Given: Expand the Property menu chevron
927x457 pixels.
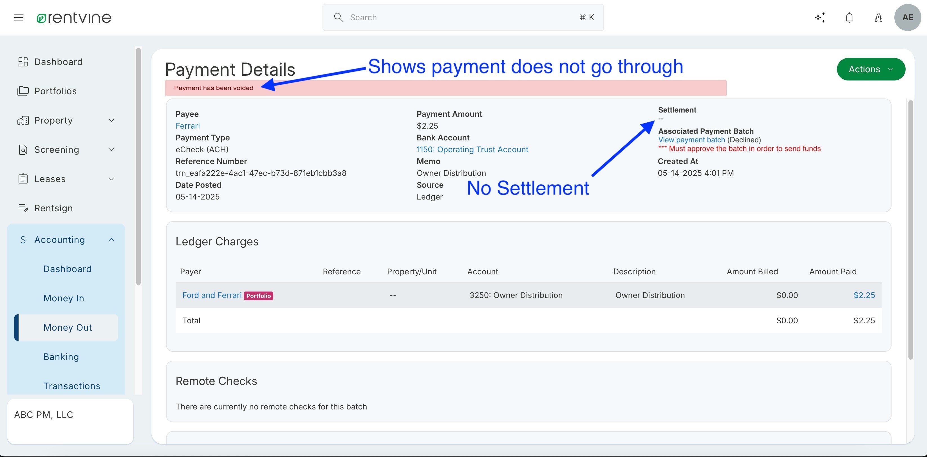Looking at the screenshot, I should pyautogui.click(x=111, y=120).
